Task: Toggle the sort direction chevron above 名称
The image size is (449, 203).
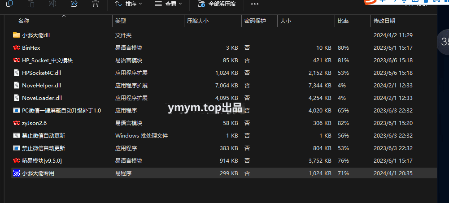Action: [64, 16]
